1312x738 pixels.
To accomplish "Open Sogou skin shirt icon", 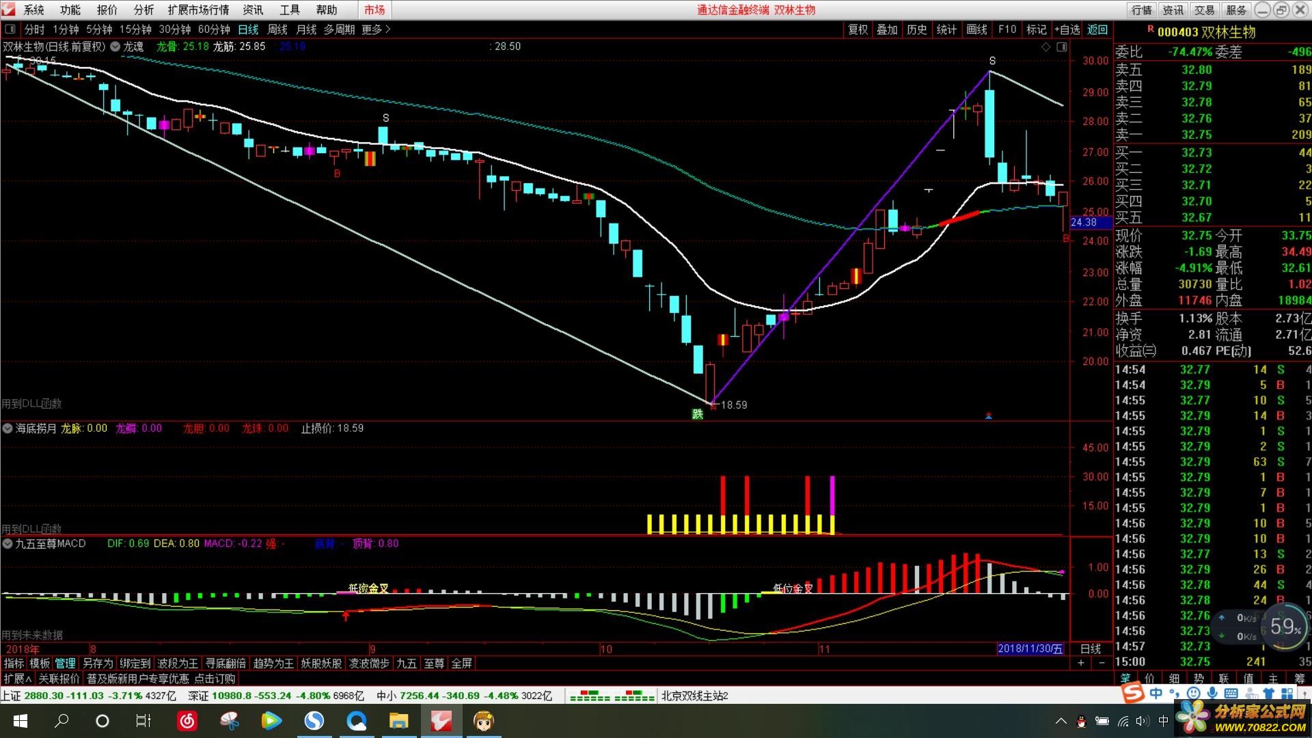I will [1269, 694].
